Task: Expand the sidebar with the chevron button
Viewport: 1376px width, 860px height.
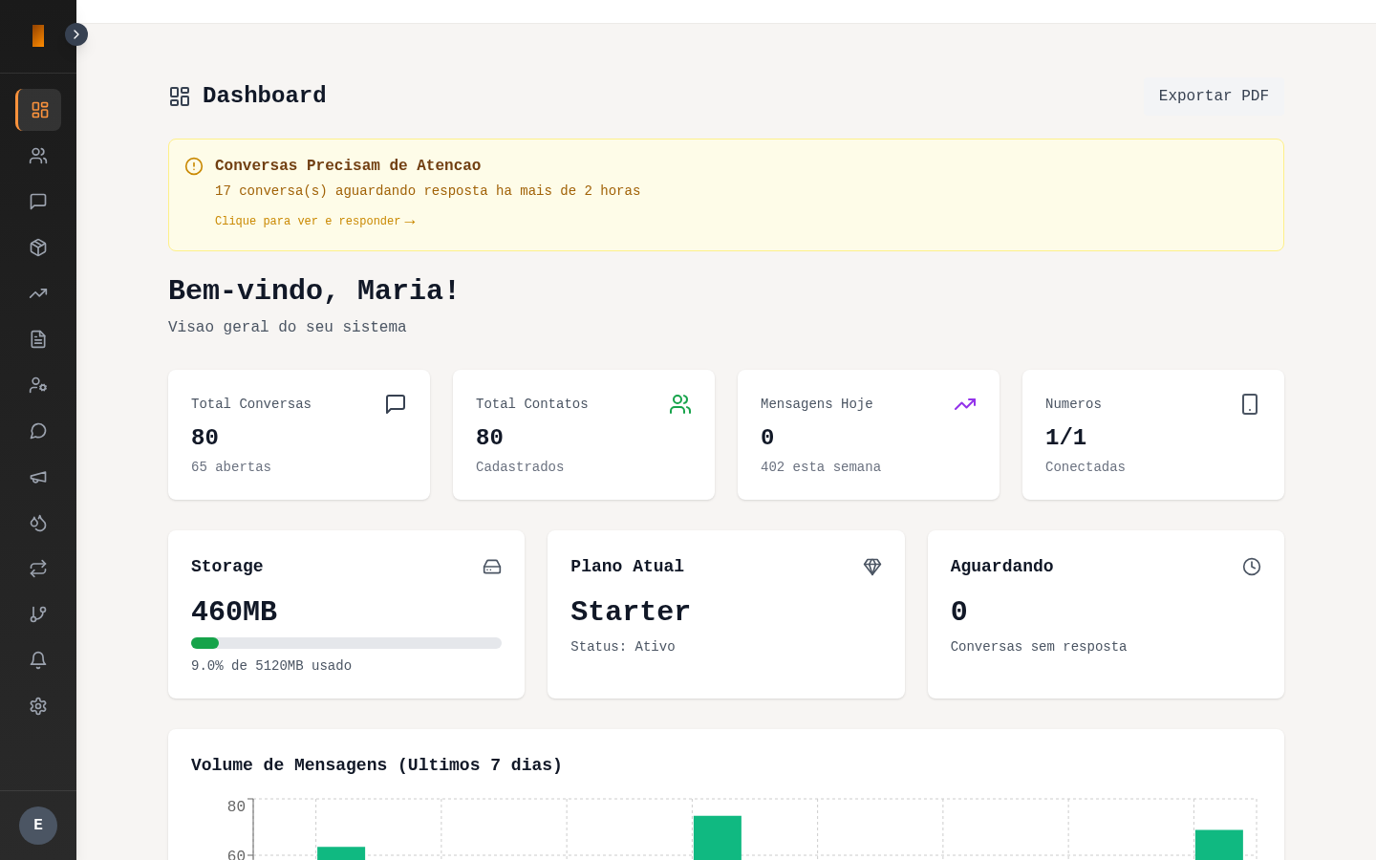Action: [x=76, y=34]
